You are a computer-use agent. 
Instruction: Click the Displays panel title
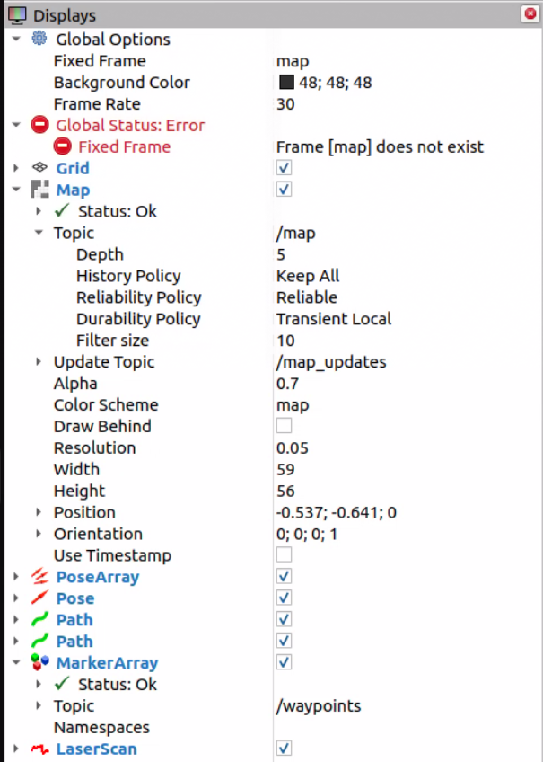[x=64, y=15]
